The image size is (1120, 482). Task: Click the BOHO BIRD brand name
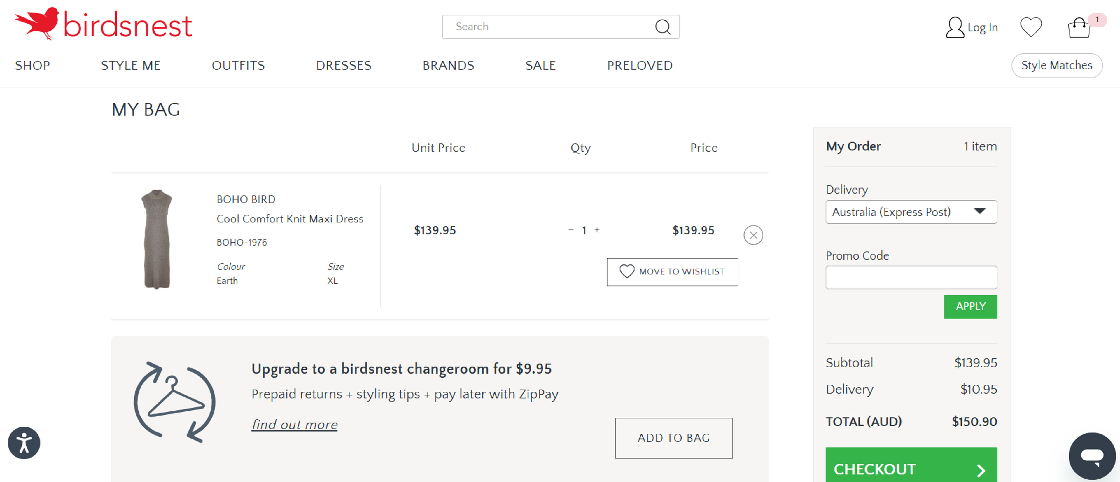coord(246,199)
